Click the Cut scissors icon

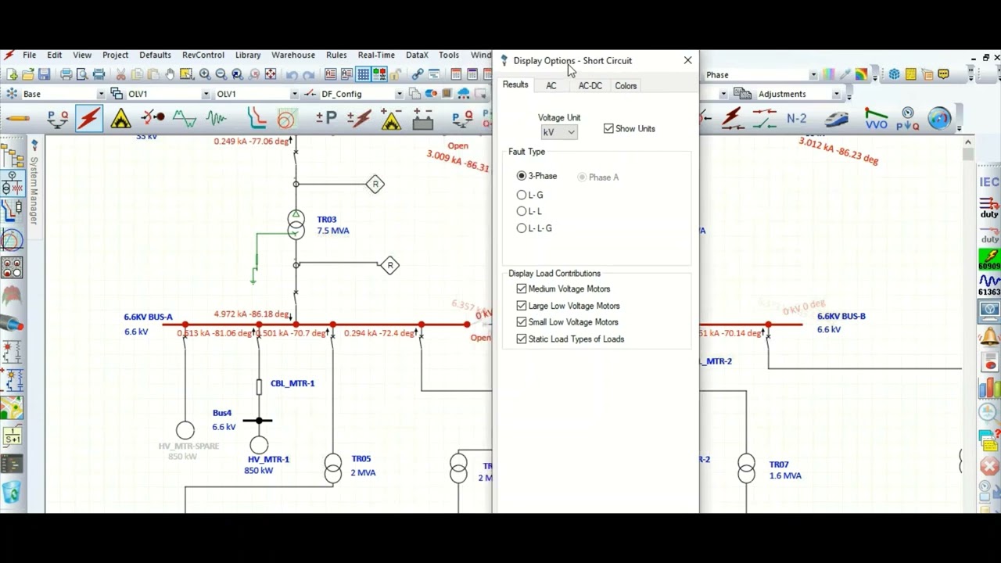tap(120, 74)
